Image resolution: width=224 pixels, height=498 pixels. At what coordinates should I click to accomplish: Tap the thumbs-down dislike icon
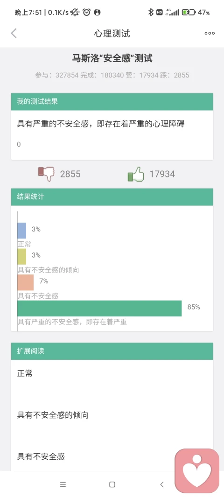coord(46,174)
